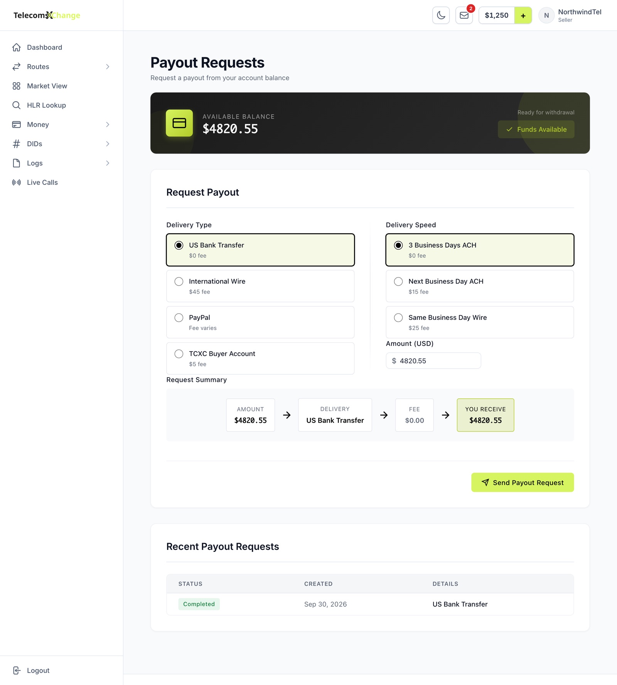
Task: Go to Live Calls in sidebar
Action: 62,183
